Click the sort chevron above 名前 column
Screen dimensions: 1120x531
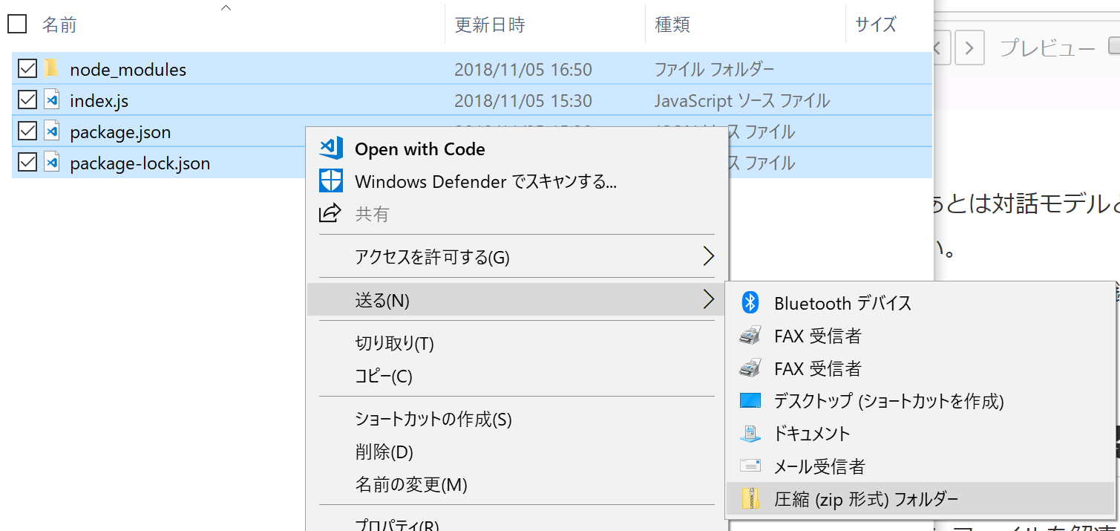[226, 7]
